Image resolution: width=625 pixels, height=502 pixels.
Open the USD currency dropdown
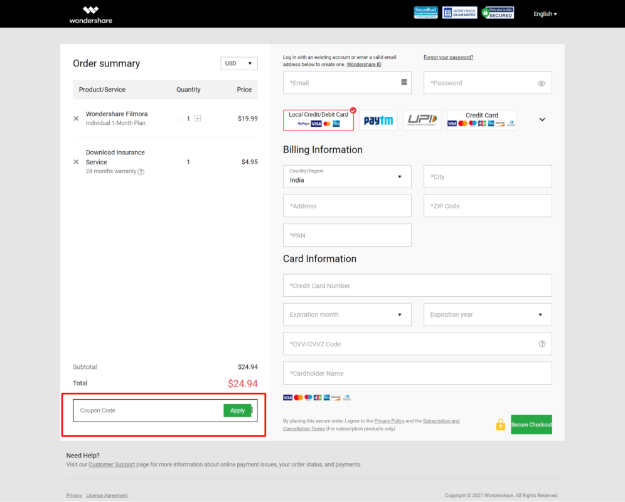(x=238, y=63)
